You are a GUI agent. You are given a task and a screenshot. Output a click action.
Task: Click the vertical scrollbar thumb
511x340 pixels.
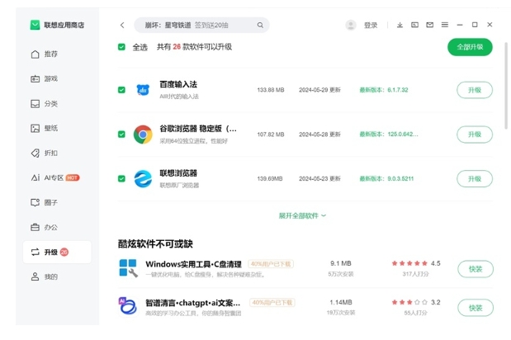(x=506, y=86)
